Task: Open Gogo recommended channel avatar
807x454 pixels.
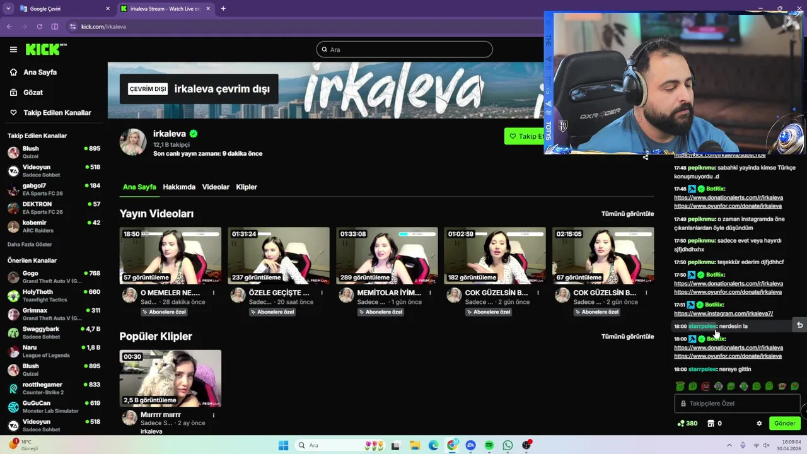Action: point(13,277)
